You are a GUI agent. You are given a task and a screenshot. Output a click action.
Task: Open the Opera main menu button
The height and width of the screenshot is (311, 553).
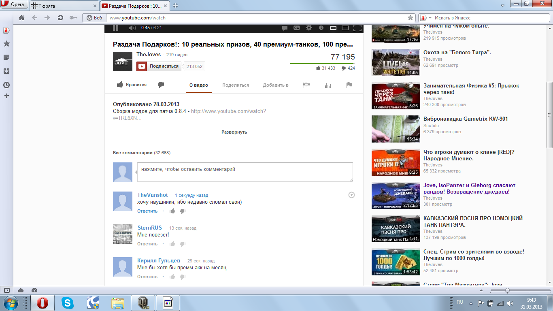point(13,5)
